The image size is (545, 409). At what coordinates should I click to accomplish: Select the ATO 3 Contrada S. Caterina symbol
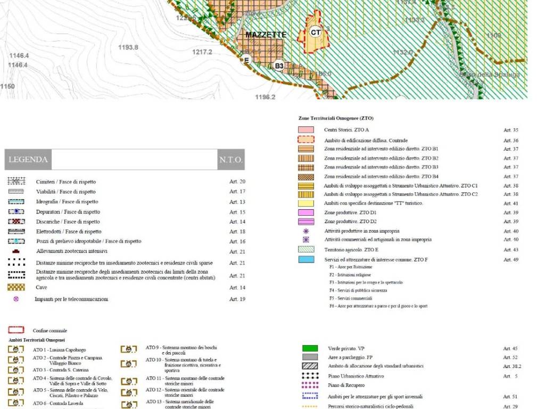(x=16, y=370)
